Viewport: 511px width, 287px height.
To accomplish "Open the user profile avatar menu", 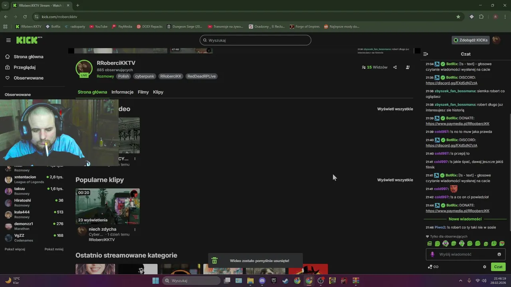I will (x=496, y=40).
